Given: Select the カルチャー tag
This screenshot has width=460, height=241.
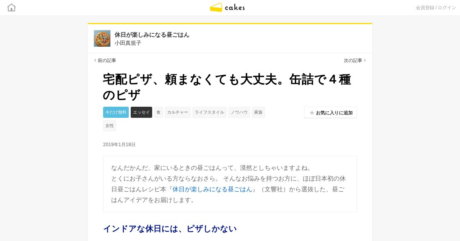Looking at the screenshot, I should (x=177, y=112).
